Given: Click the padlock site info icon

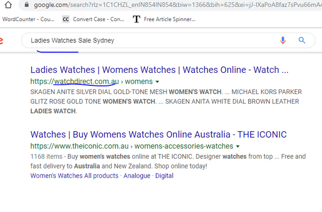Looking at the screenshot, I should coord(27,5).
